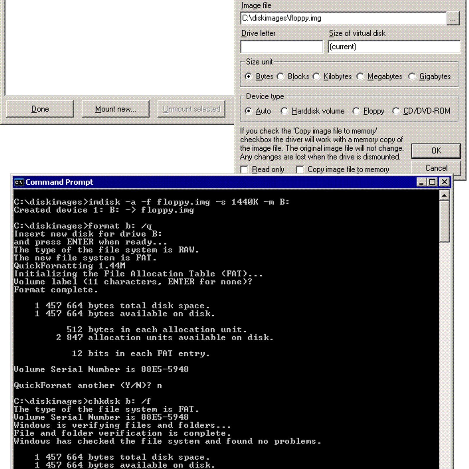Screen dimensions: 469x469
Task: Click the Command Prompt title bar icon
Action: 19,182
